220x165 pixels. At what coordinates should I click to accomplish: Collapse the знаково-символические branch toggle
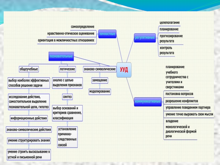(100, 74)
